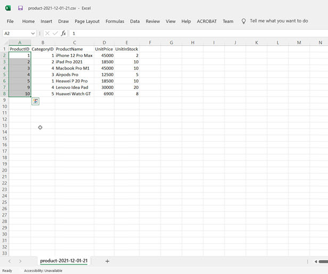This screenshot has width=328, height=274.
Task: Select row 1 header
Action: pos(4,49)
